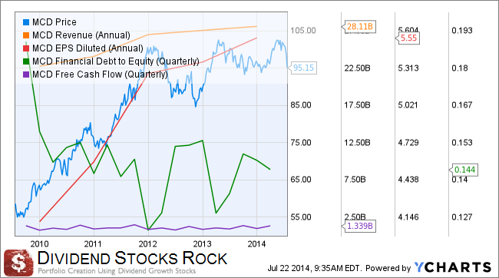Screen dimensions: 499x278
Task: Click the 0.153 debt ratio axis label
Action: click(x=461, y=143)
